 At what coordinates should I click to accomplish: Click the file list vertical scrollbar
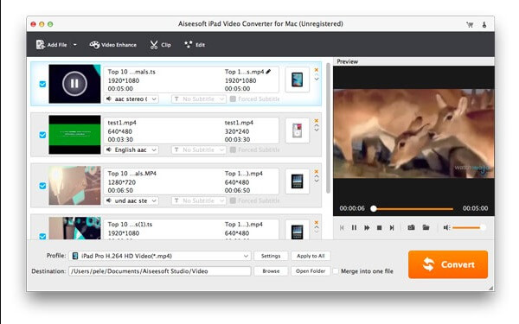click(x=328, y=128)
